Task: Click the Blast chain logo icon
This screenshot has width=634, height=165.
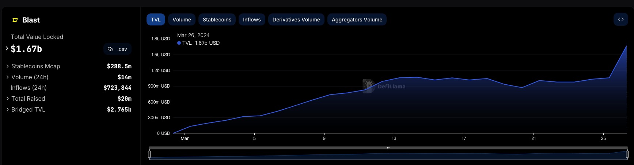Action: click(x=15, y=20)
